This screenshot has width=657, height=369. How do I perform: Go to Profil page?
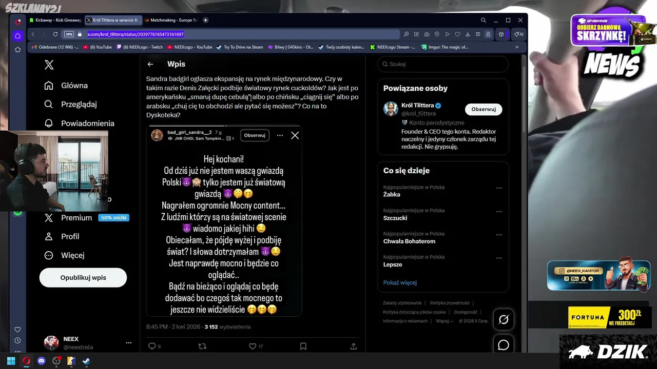pyautogui.click(x=62, y=236)
